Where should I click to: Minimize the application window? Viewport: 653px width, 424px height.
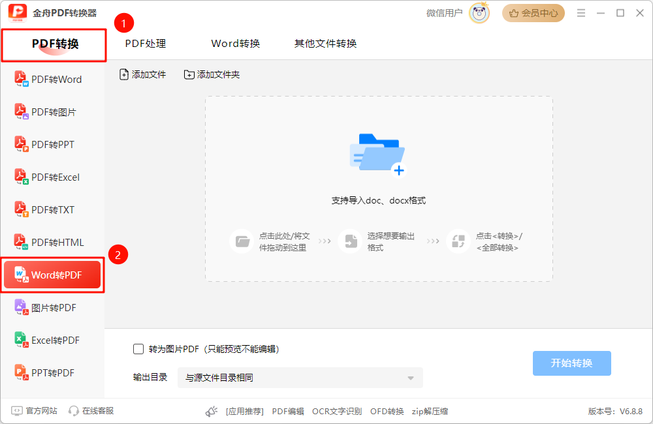(x=601, y=13)
